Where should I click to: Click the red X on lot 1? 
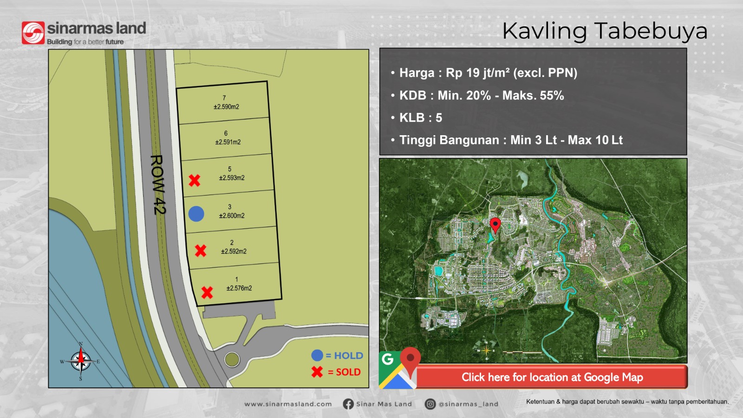[207, 292]
